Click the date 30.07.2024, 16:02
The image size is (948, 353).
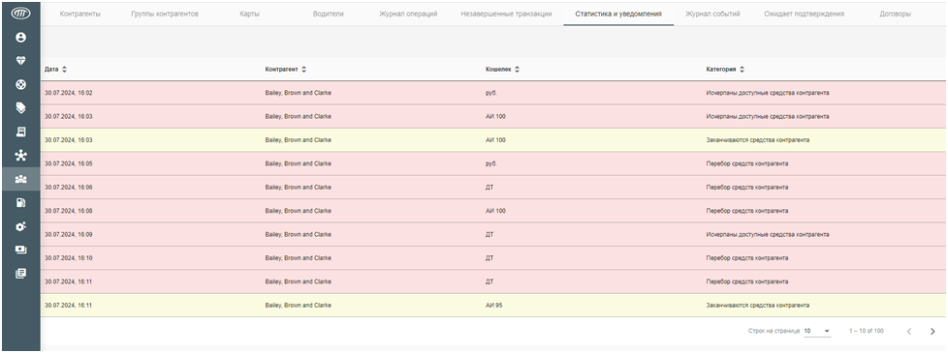[68, 93]
